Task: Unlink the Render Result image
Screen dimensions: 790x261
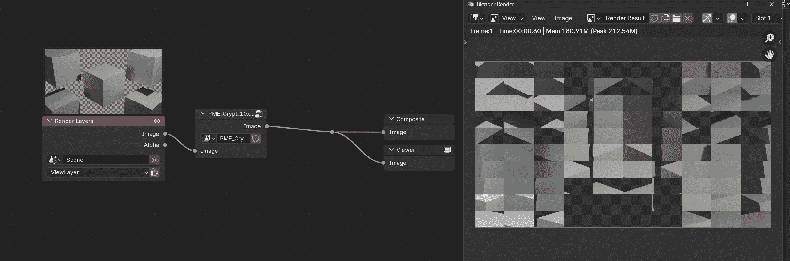Action: pyautogui.click(x=687, y=18)
